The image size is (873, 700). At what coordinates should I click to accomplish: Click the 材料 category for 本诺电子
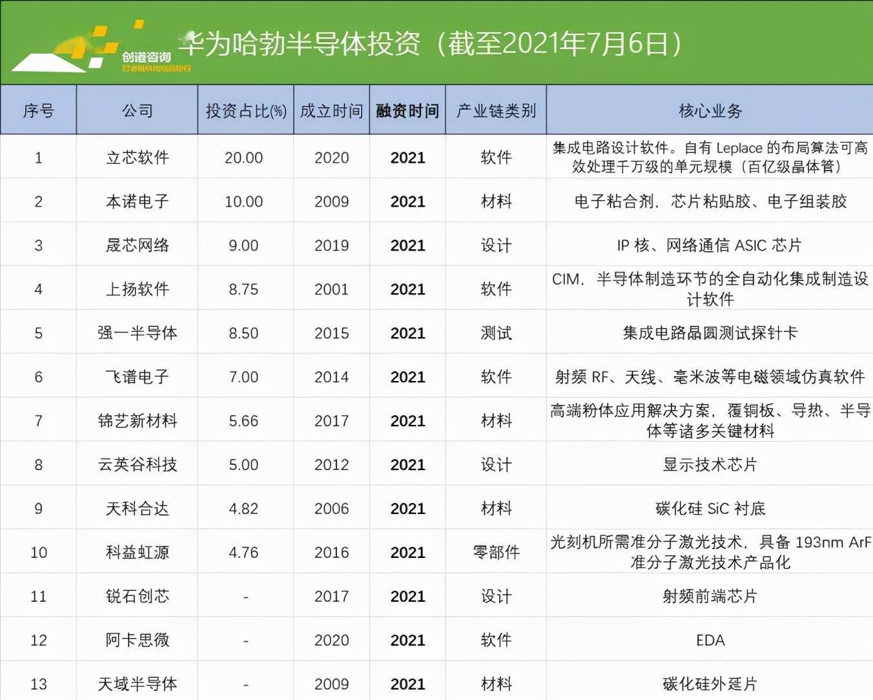[496, 201]
